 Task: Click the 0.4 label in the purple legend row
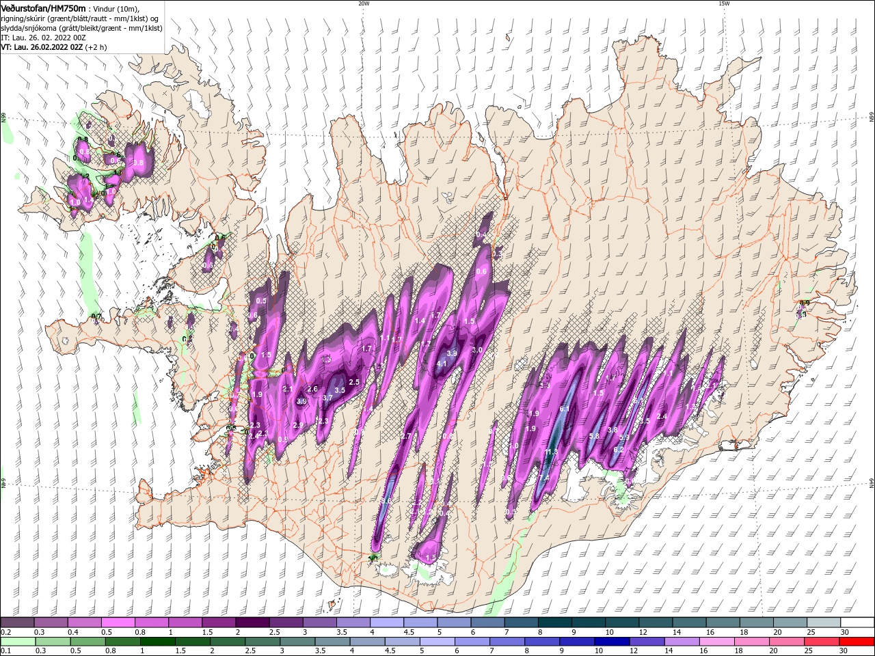tap(72, 632)
